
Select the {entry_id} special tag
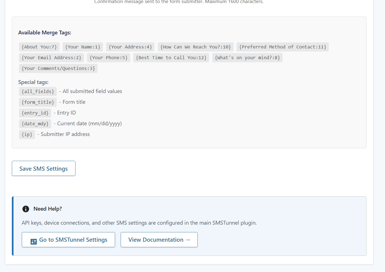click(35, 113)
